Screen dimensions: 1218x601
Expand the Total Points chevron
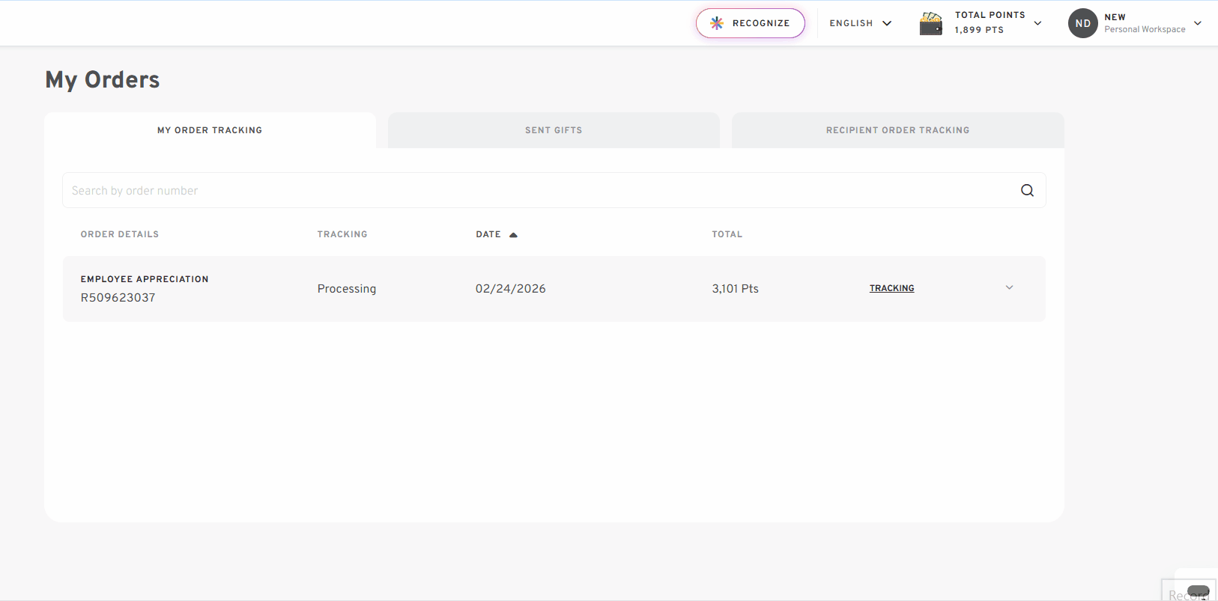[1037, 23]
